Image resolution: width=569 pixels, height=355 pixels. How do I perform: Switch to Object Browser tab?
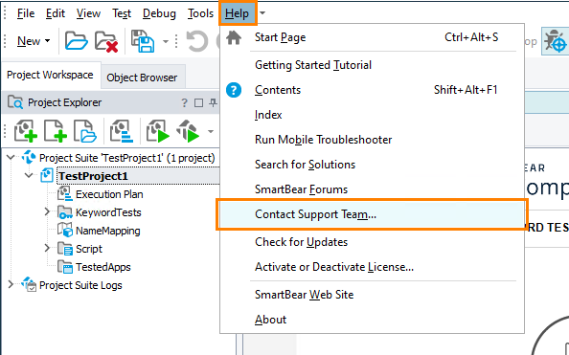[x=142, y=78]
